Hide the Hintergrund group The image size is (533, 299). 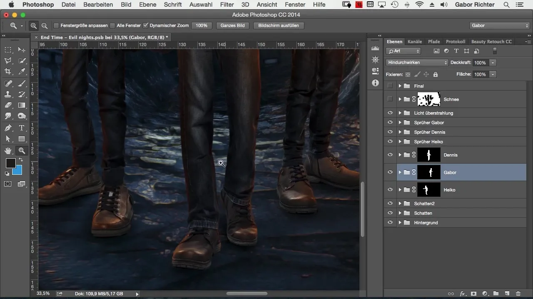pyautogui.click(x=390, y=223)
